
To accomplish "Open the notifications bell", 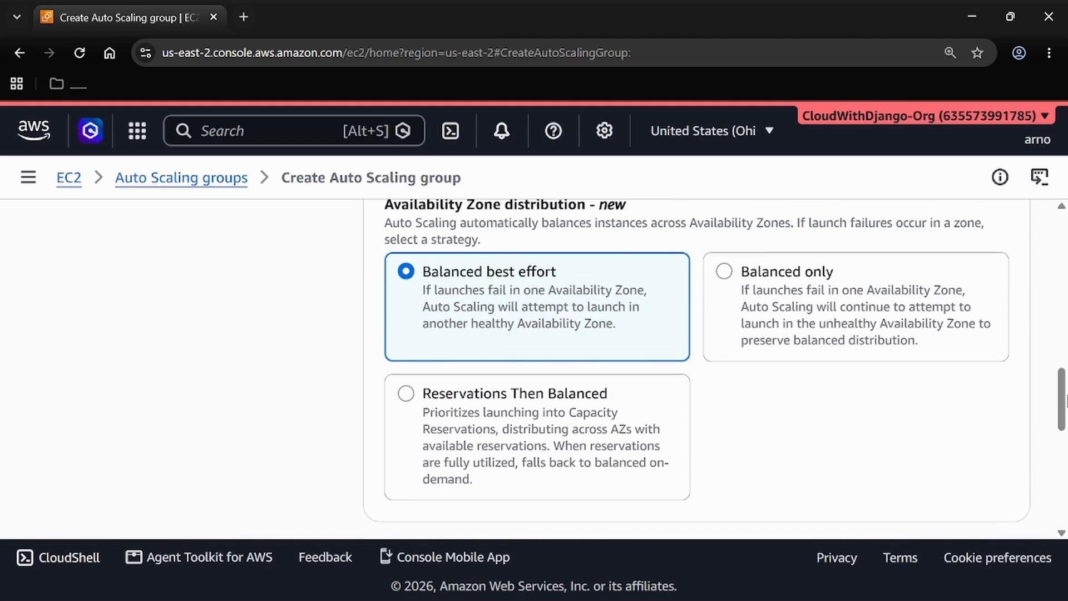I will 502,131.
